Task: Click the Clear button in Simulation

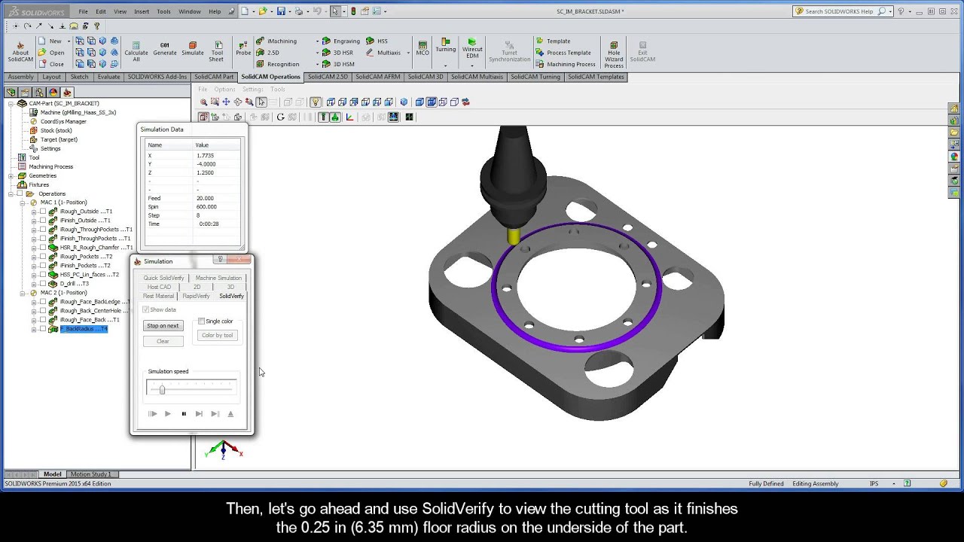Action: pyautogui.click(x=163, y=341)
